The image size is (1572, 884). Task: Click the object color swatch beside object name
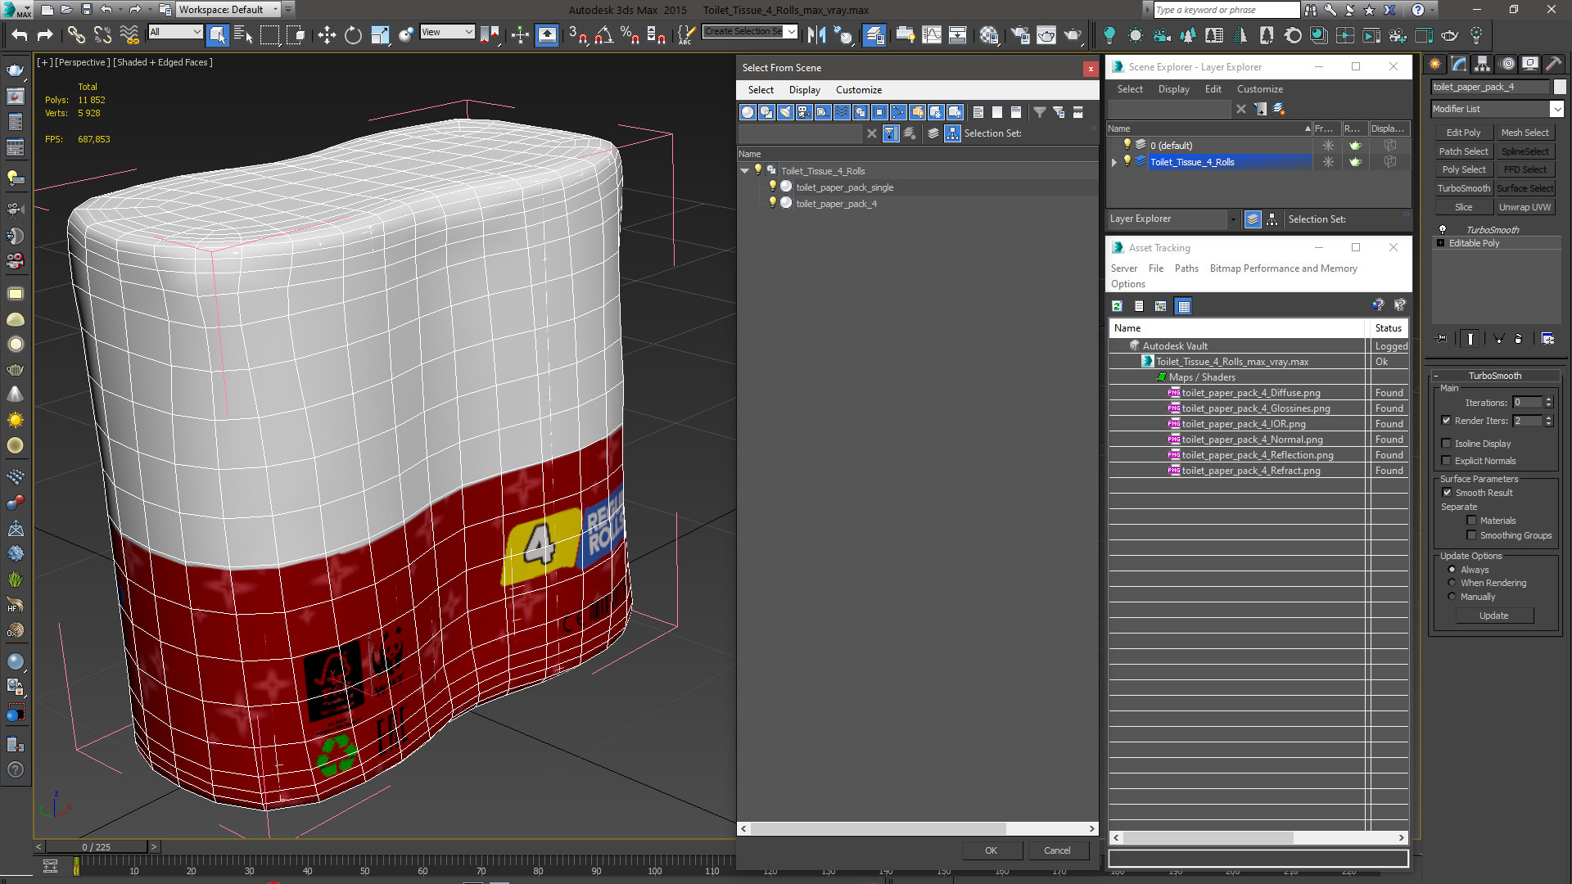pos(1560,87)
